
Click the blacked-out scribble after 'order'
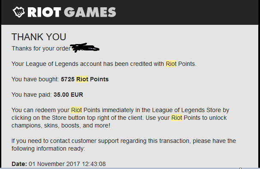pos(85,47)
